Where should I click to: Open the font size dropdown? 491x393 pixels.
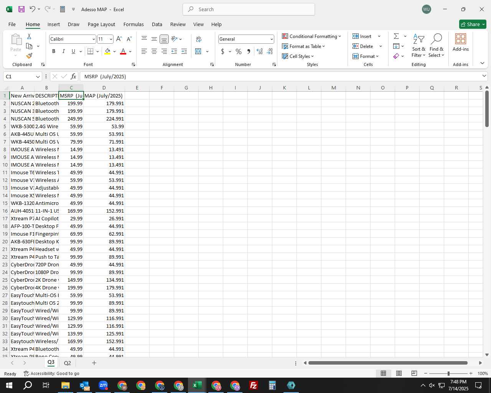111,39
